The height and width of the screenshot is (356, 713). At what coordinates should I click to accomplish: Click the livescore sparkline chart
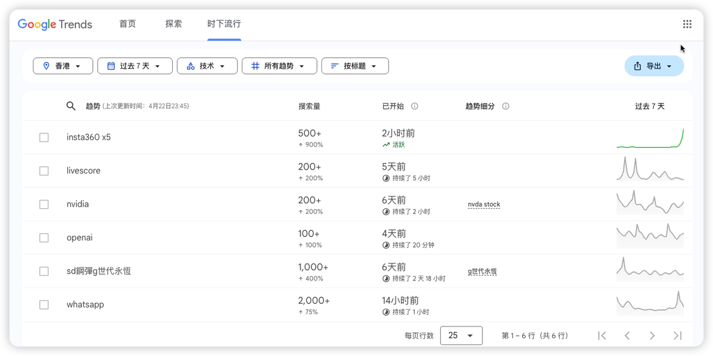pyautogui.click(x=650, y=169)
